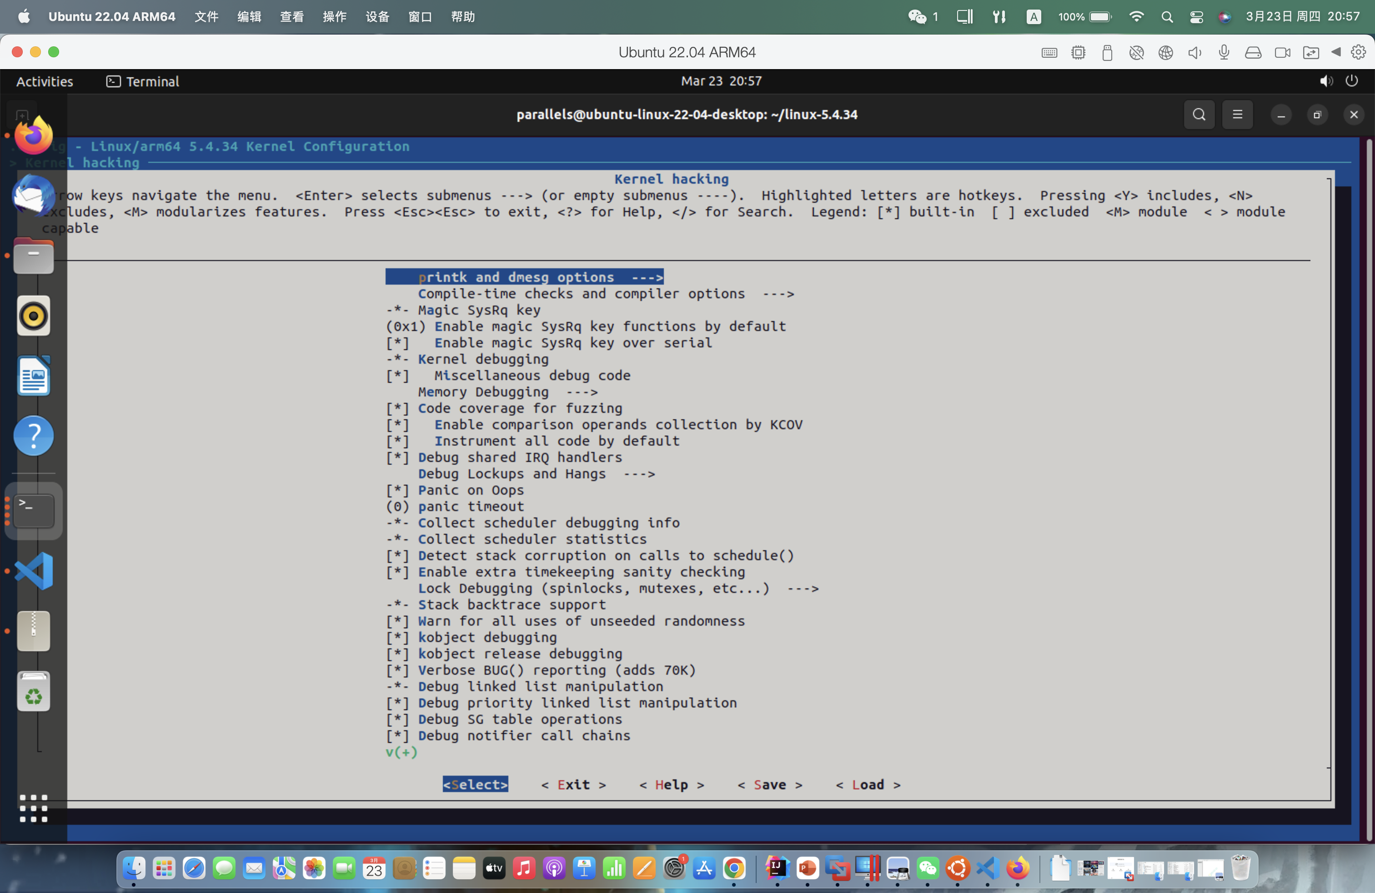Open the archive manager in Ubuntu dock
This screenshot has width=1375, height=893.
(34, 631)
